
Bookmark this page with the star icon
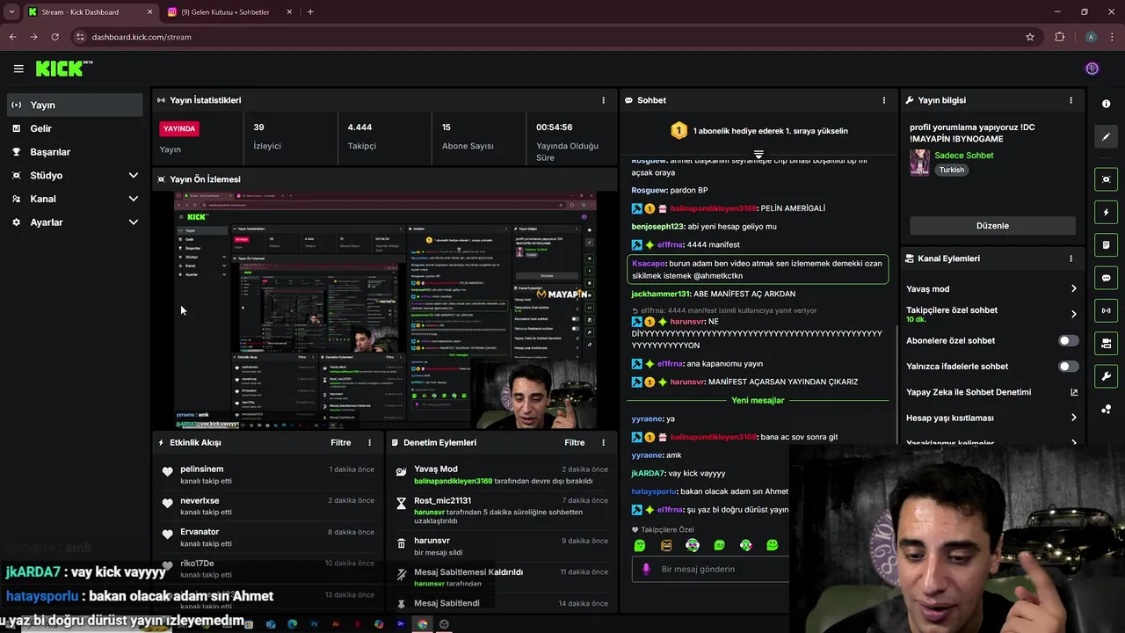tap(1030, 37)
